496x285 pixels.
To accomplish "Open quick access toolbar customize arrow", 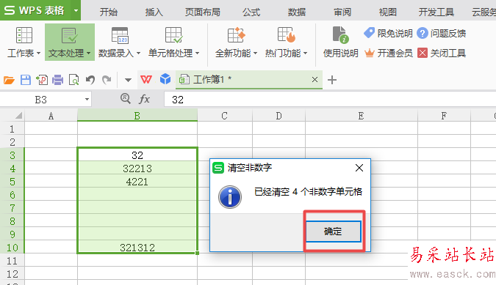I will 128,80.
